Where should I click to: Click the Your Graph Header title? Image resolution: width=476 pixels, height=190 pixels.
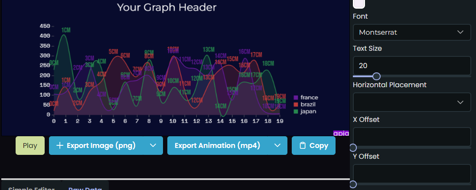[166, 7]
